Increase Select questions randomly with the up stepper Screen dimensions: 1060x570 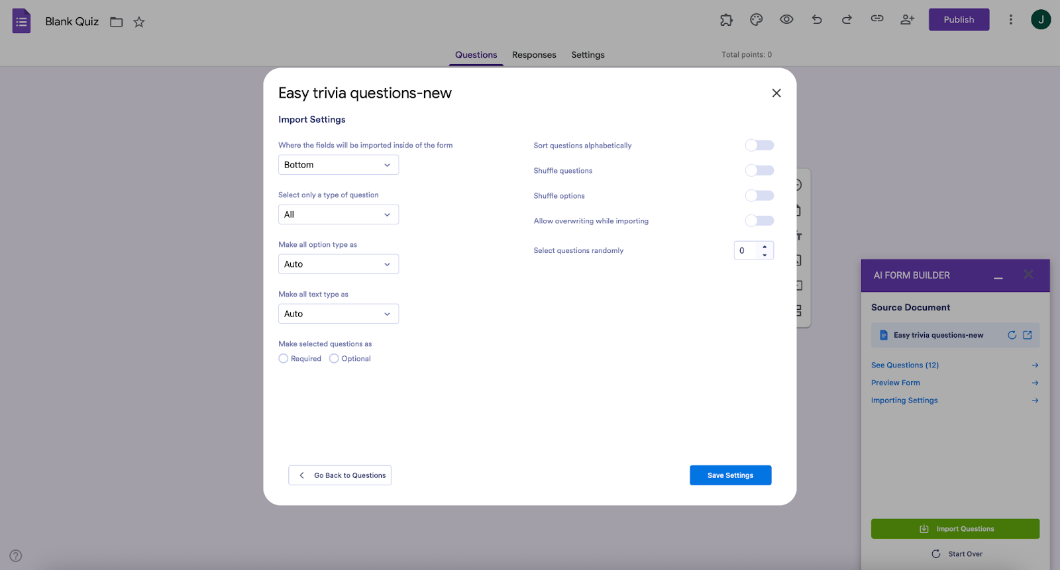(x=765, y=246)
